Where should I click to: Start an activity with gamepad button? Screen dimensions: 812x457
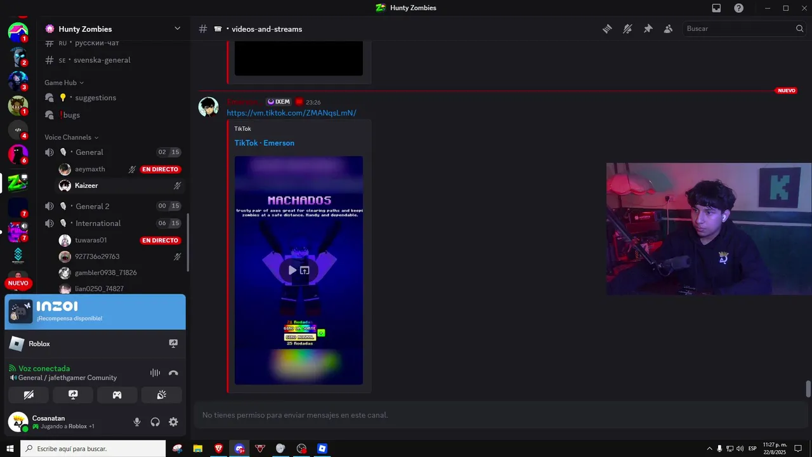(x=117, y=395)
